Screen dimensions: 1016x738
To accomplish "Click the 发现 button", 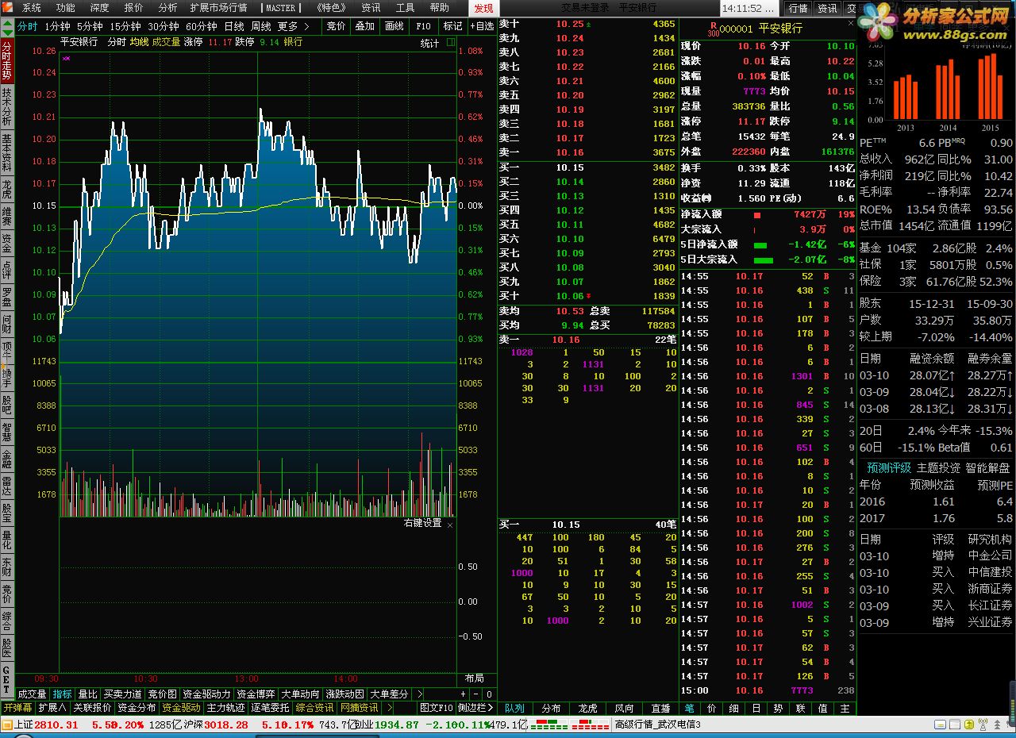I will tap(483, 8).
